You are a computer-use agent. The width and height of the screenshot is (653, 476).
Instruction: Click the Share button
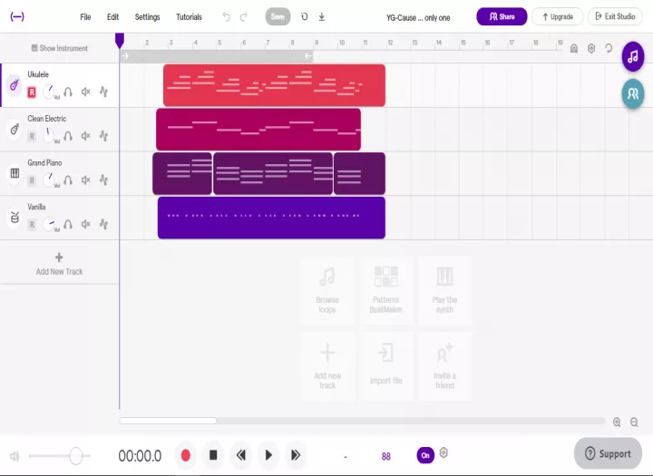502,16
